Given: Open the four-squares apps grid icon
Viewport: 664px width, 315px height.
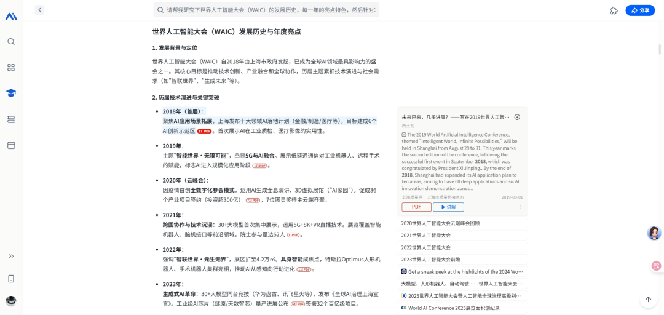Looking at the screenshot, I should pos(11,68).
